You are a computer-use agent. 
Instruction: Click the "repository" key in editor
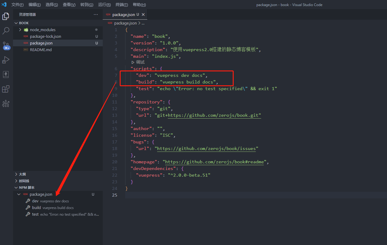pyautogui.click(x=147, y=102)
